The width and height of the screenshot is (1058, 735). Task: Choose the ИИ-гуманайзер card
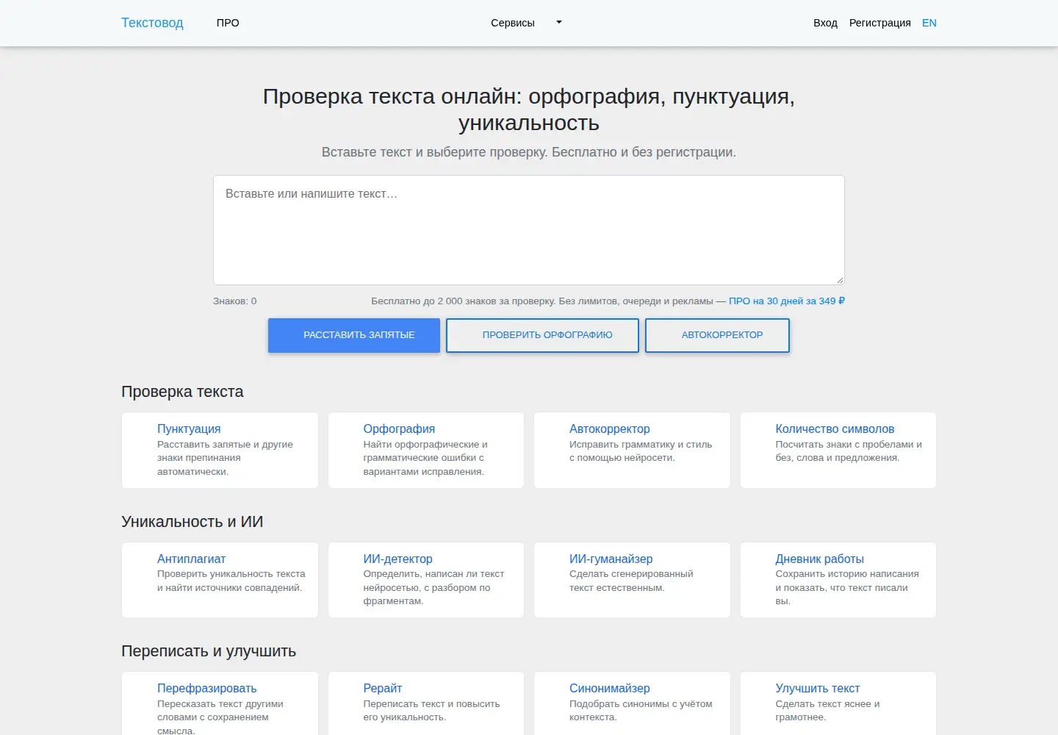[632, 580]
